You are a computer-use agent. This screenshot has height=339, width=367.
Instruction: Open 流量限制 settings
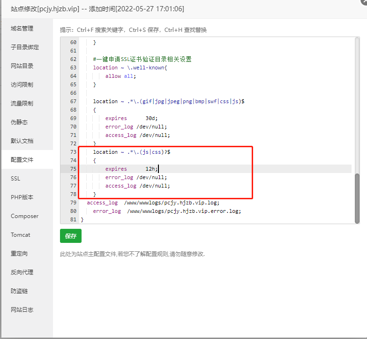point(22,103)
